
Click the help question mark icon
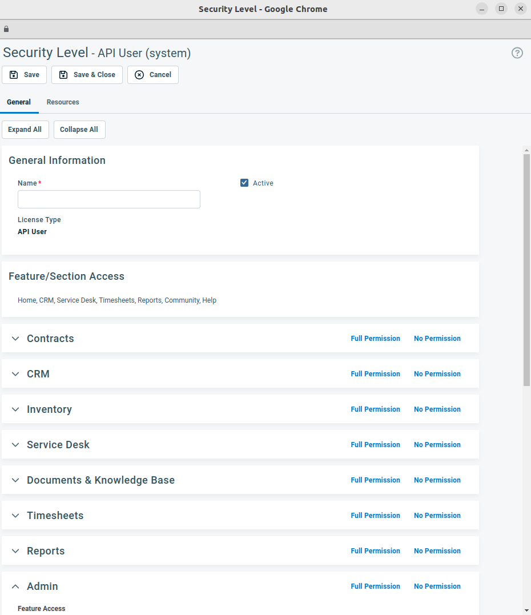[517, 53]
